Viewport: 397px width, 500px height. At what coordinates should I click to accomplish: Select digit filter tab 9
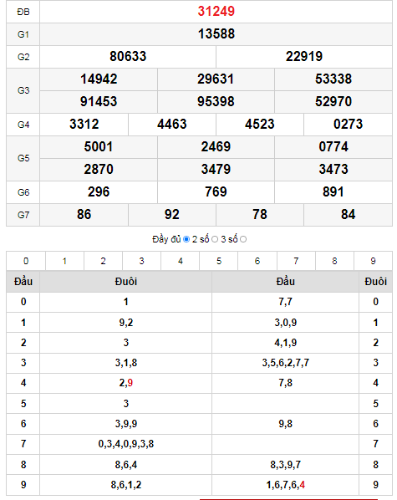[373, 261]
